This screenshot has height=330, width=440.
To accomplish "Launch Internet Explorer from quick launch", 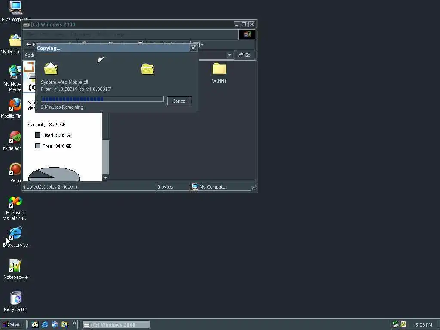I will (45, 324).
